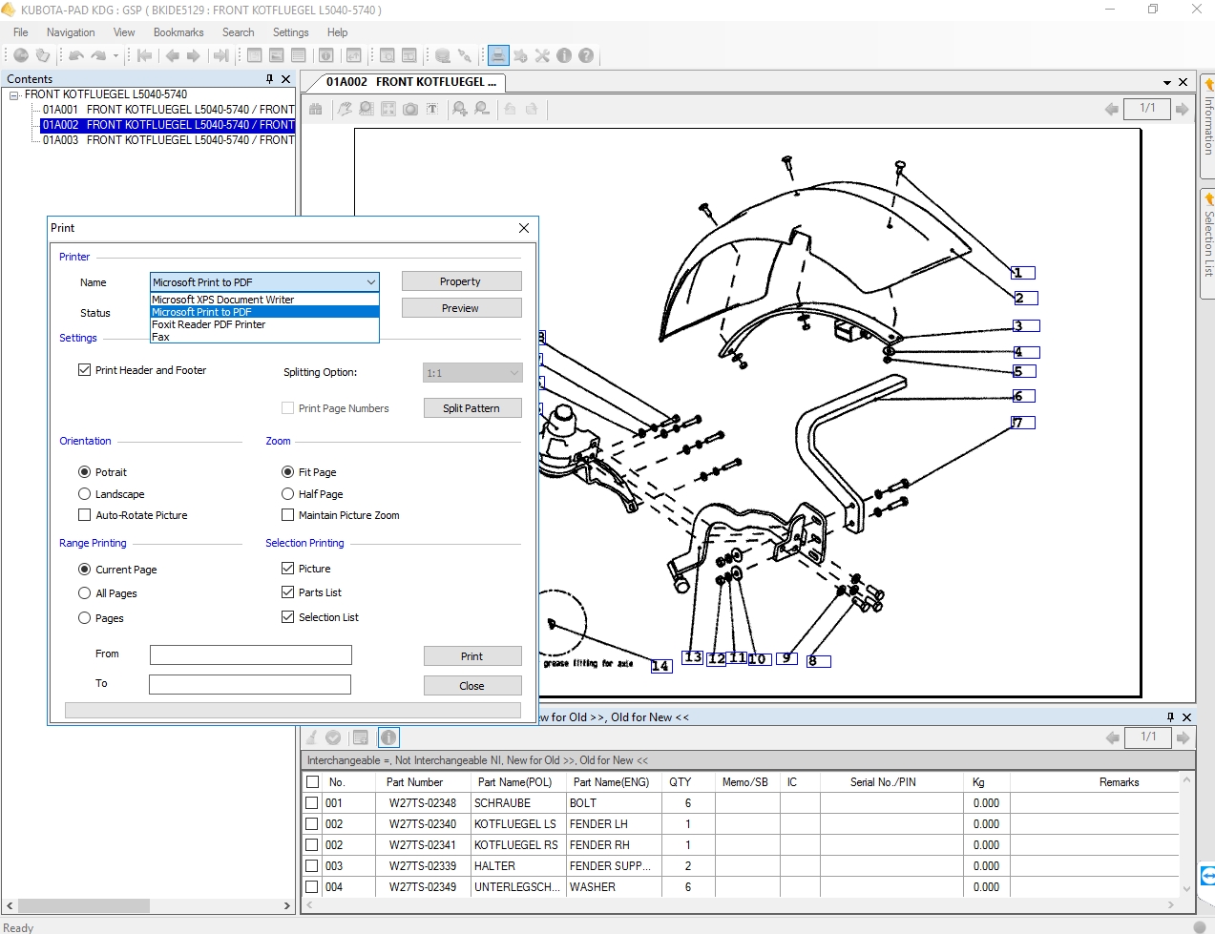Click the Preview button
Viewport: 1215px width, 934px height.
(x=461, y=308)
